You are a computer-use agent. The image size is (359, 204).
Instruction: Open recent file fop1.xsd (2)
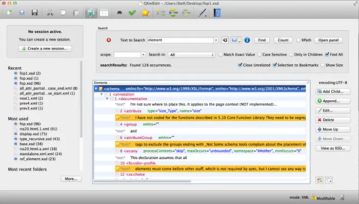pyautogui.click(x=30, y=73)
